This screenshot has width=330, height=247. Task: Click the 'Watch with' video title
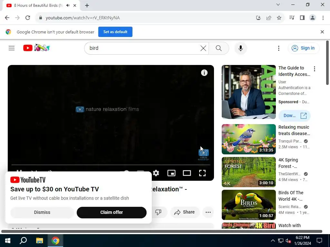[x=290, y=225]
